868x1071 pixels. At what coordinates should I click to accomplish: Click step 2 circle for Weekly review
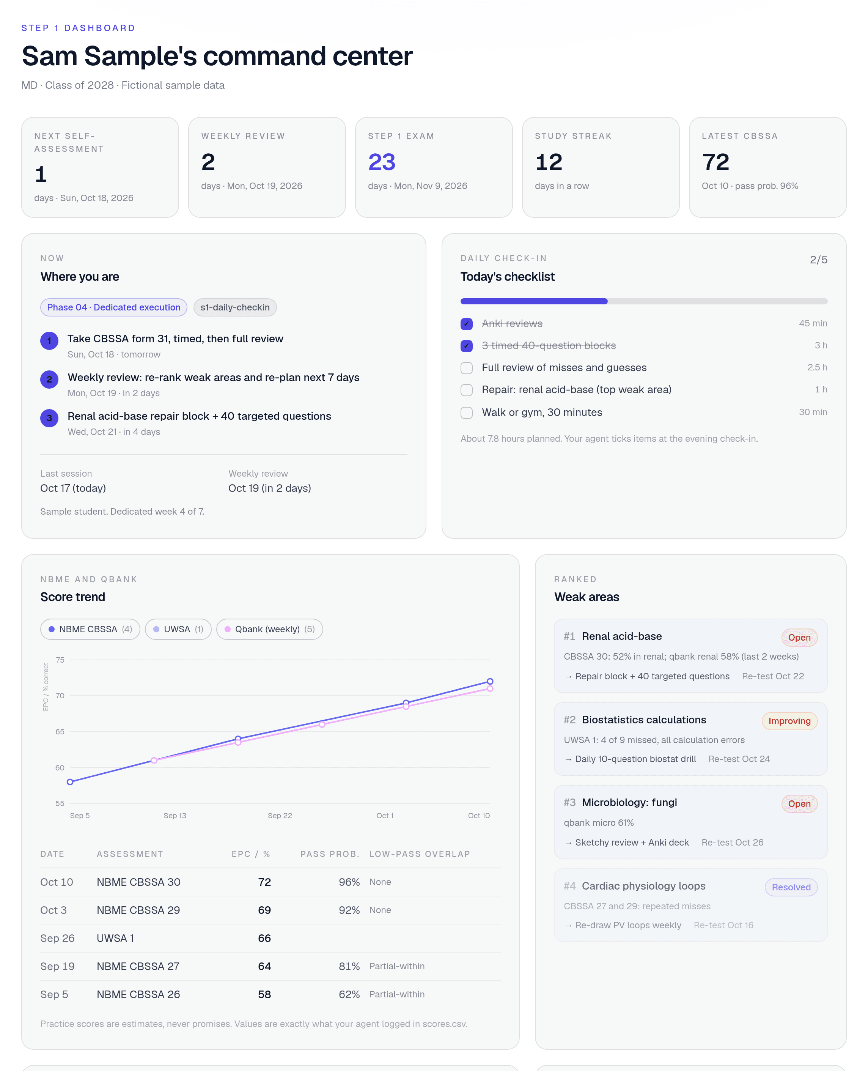point(49,380)
